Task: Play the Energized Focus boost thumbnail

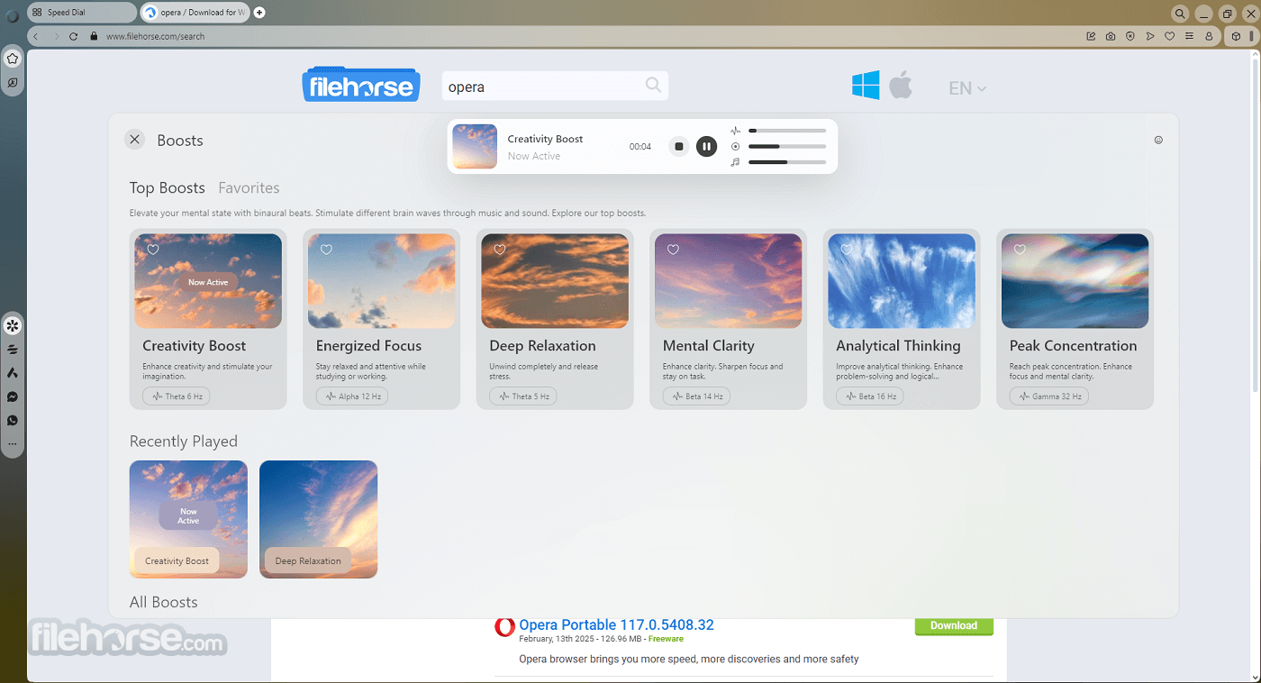Action: 381,281
